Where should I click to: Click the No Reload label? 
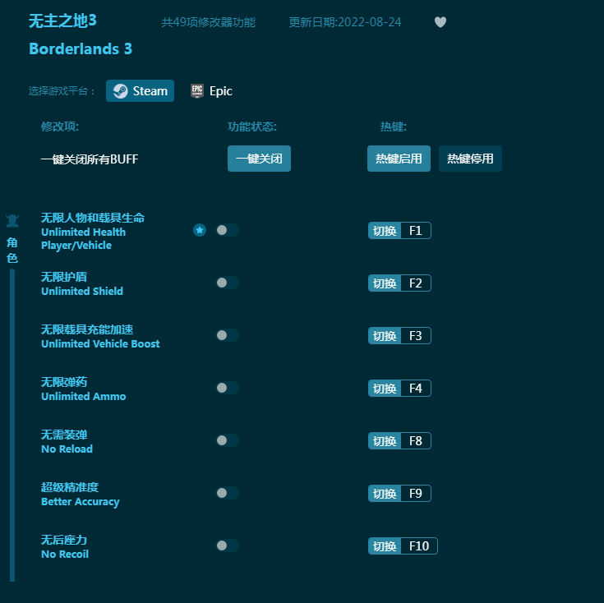click(x=67, y=449)
